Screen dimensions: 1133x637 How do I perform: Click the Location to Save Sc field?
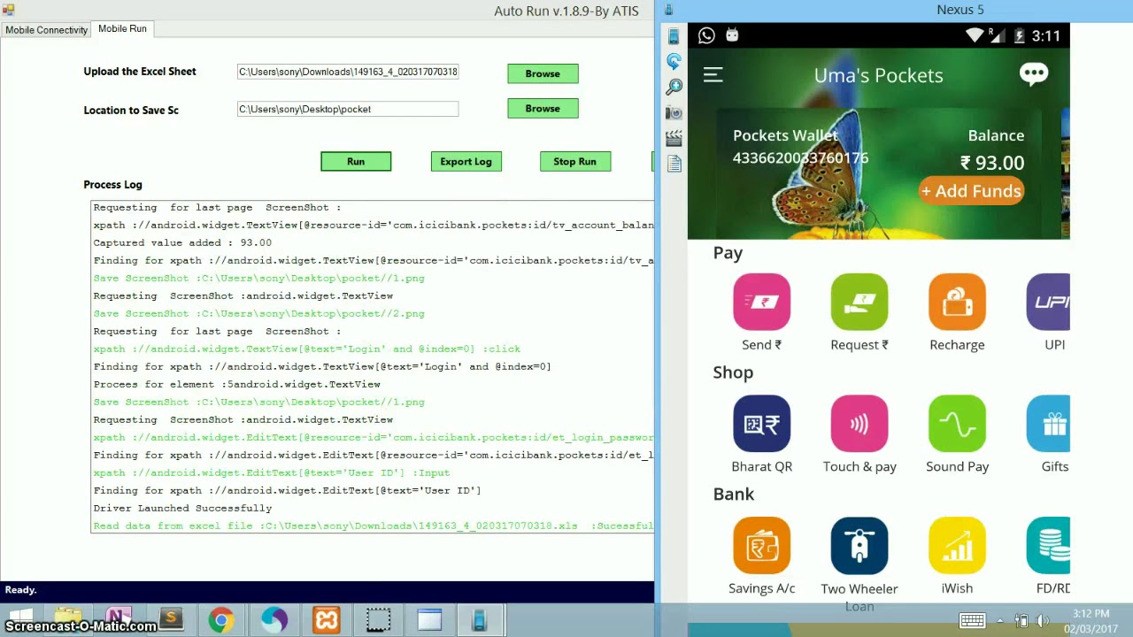coord(348,109)
